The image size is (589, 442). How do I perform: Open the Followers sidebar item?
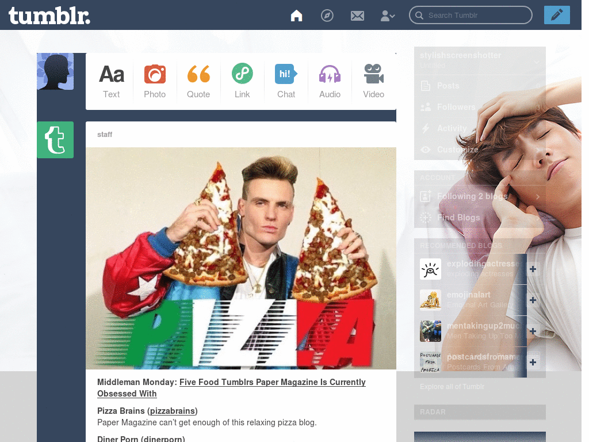point(480,107)
